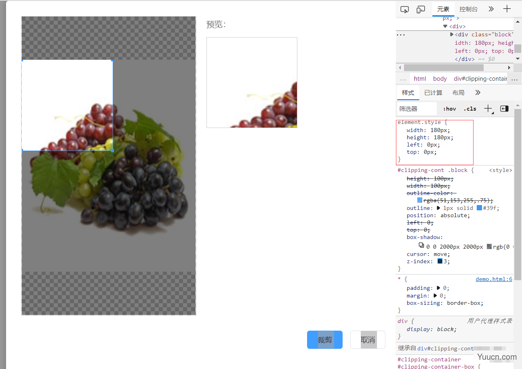The height and width of the screenshot is (369, 522).
Task: Open the #39f outline color swatch
Action: coord(479,208)
